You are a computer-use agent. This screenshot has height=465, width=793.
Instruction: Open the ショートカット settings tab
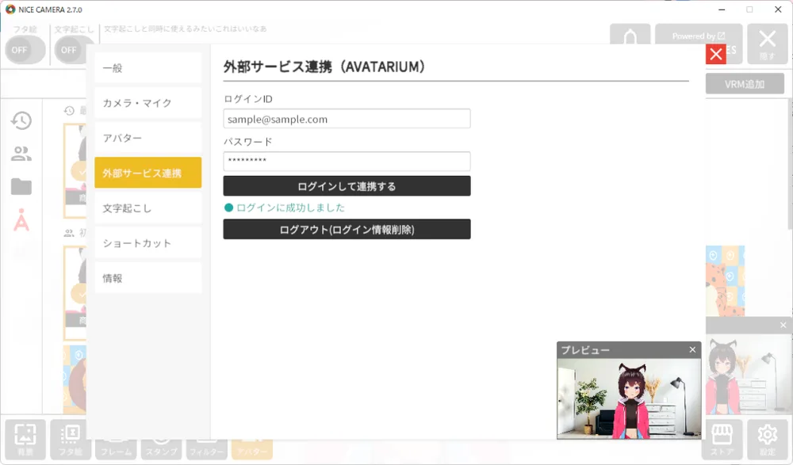click(x=147, y=243)
